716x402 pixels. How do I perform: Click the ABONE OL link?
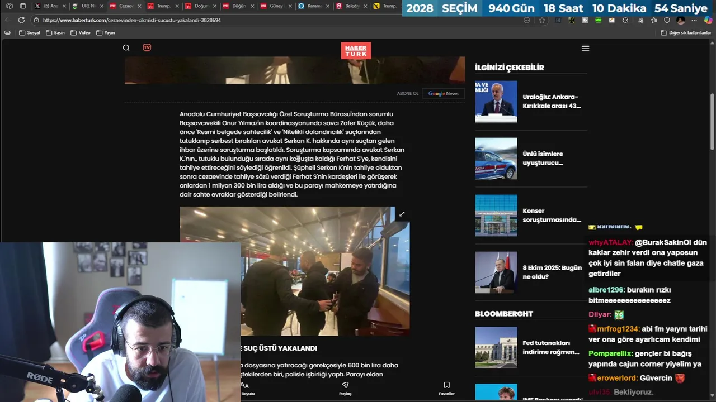[407, 94]
